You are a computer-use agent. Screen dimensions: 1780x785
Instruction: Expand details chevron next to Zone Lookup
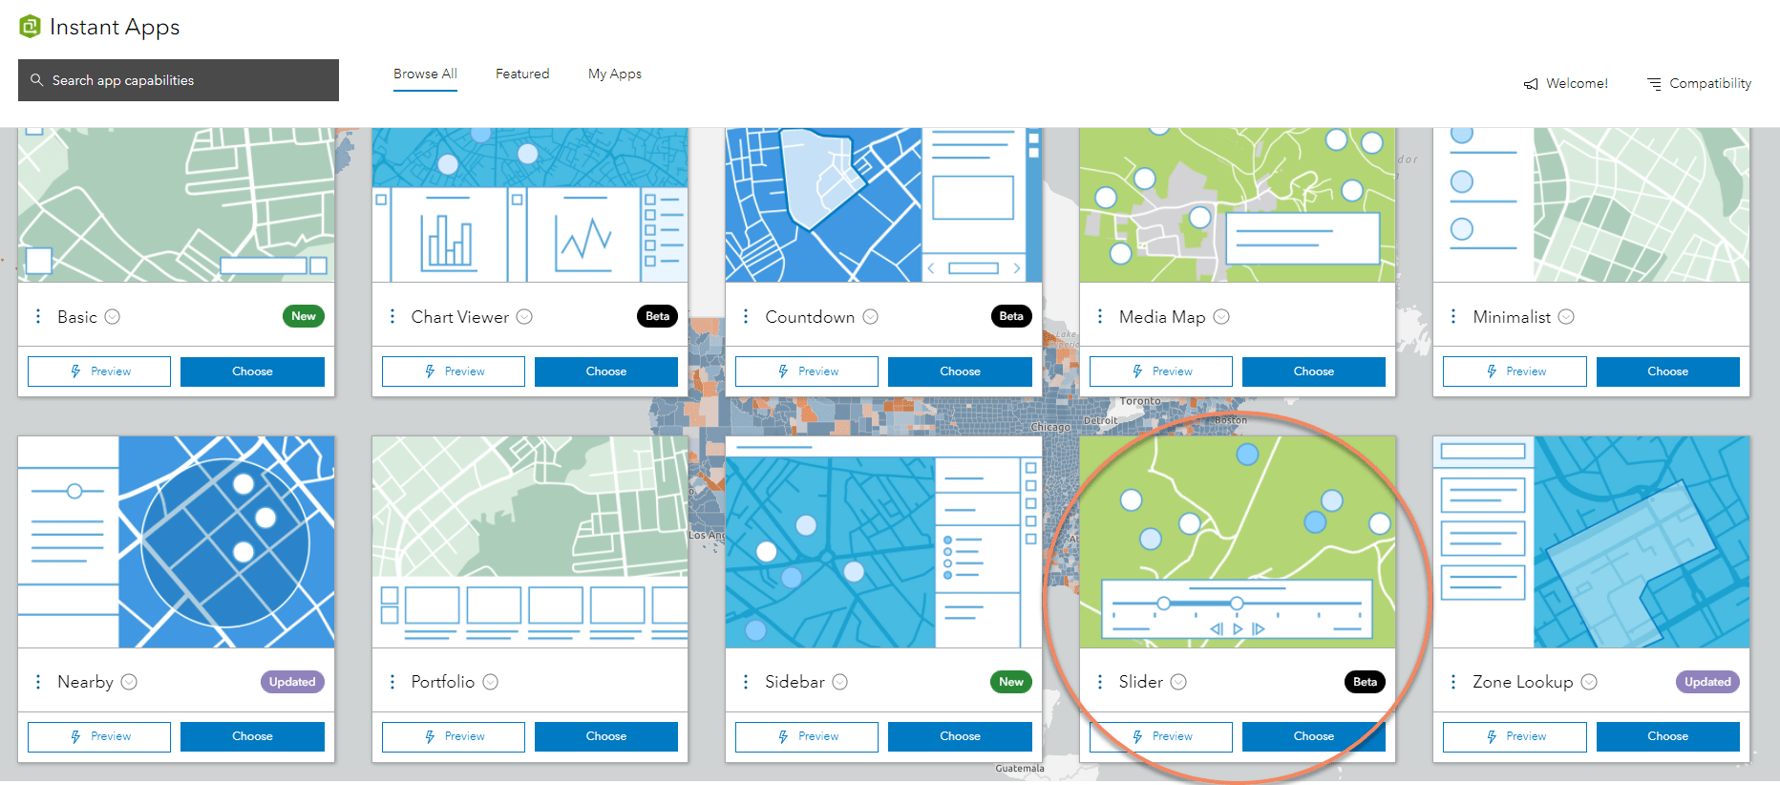(1589, 682)
